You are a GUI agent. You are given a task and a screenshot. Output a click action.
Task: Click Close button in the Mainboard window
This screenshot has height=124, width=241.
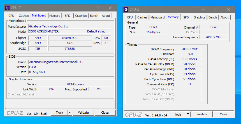[105, 113]
